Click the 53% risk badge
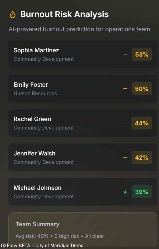 pyautogui.click(x=142, y=54)
